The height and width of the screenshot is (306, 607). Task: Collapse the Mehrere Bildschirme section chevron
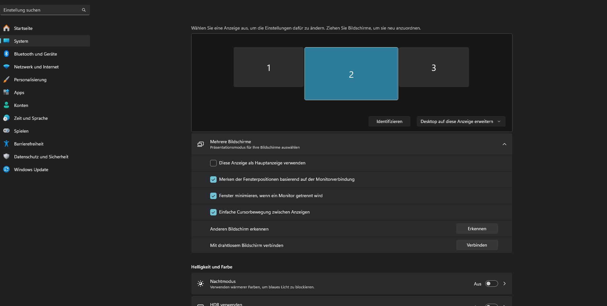[x=504, y=144]
